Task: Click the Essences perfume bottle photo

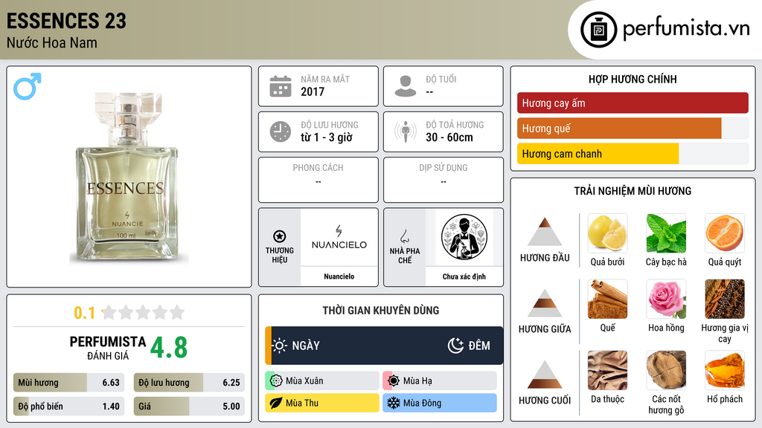Action: pos(127,178)
